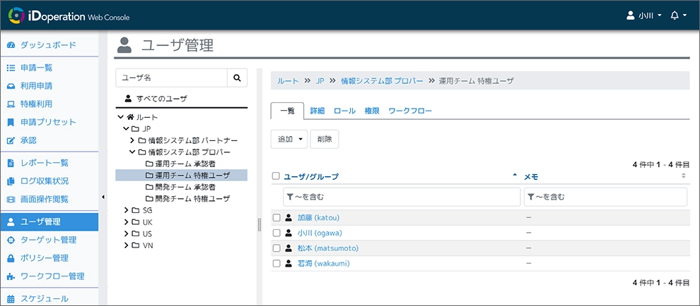
Task: Switch to the ロール tab
Action: tap(344, 111)
